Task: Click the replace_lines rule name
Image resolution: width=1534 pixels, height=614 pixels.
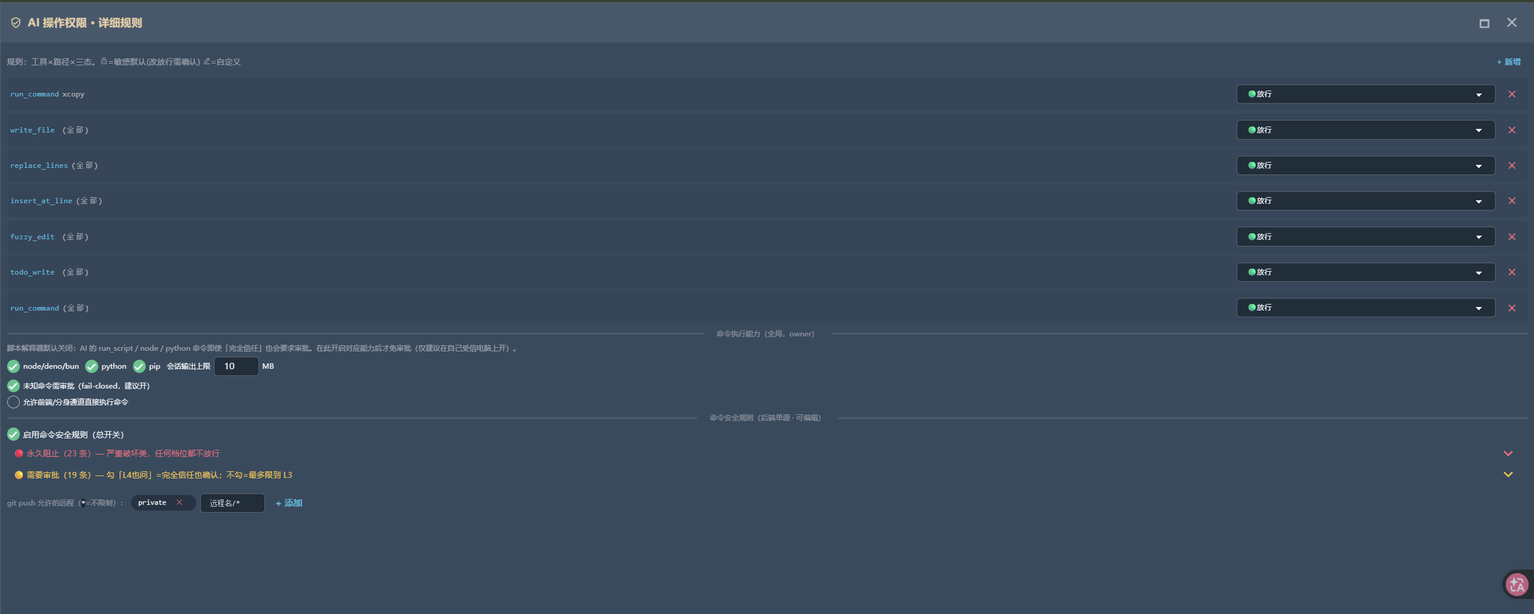Action: click(39, 165)
